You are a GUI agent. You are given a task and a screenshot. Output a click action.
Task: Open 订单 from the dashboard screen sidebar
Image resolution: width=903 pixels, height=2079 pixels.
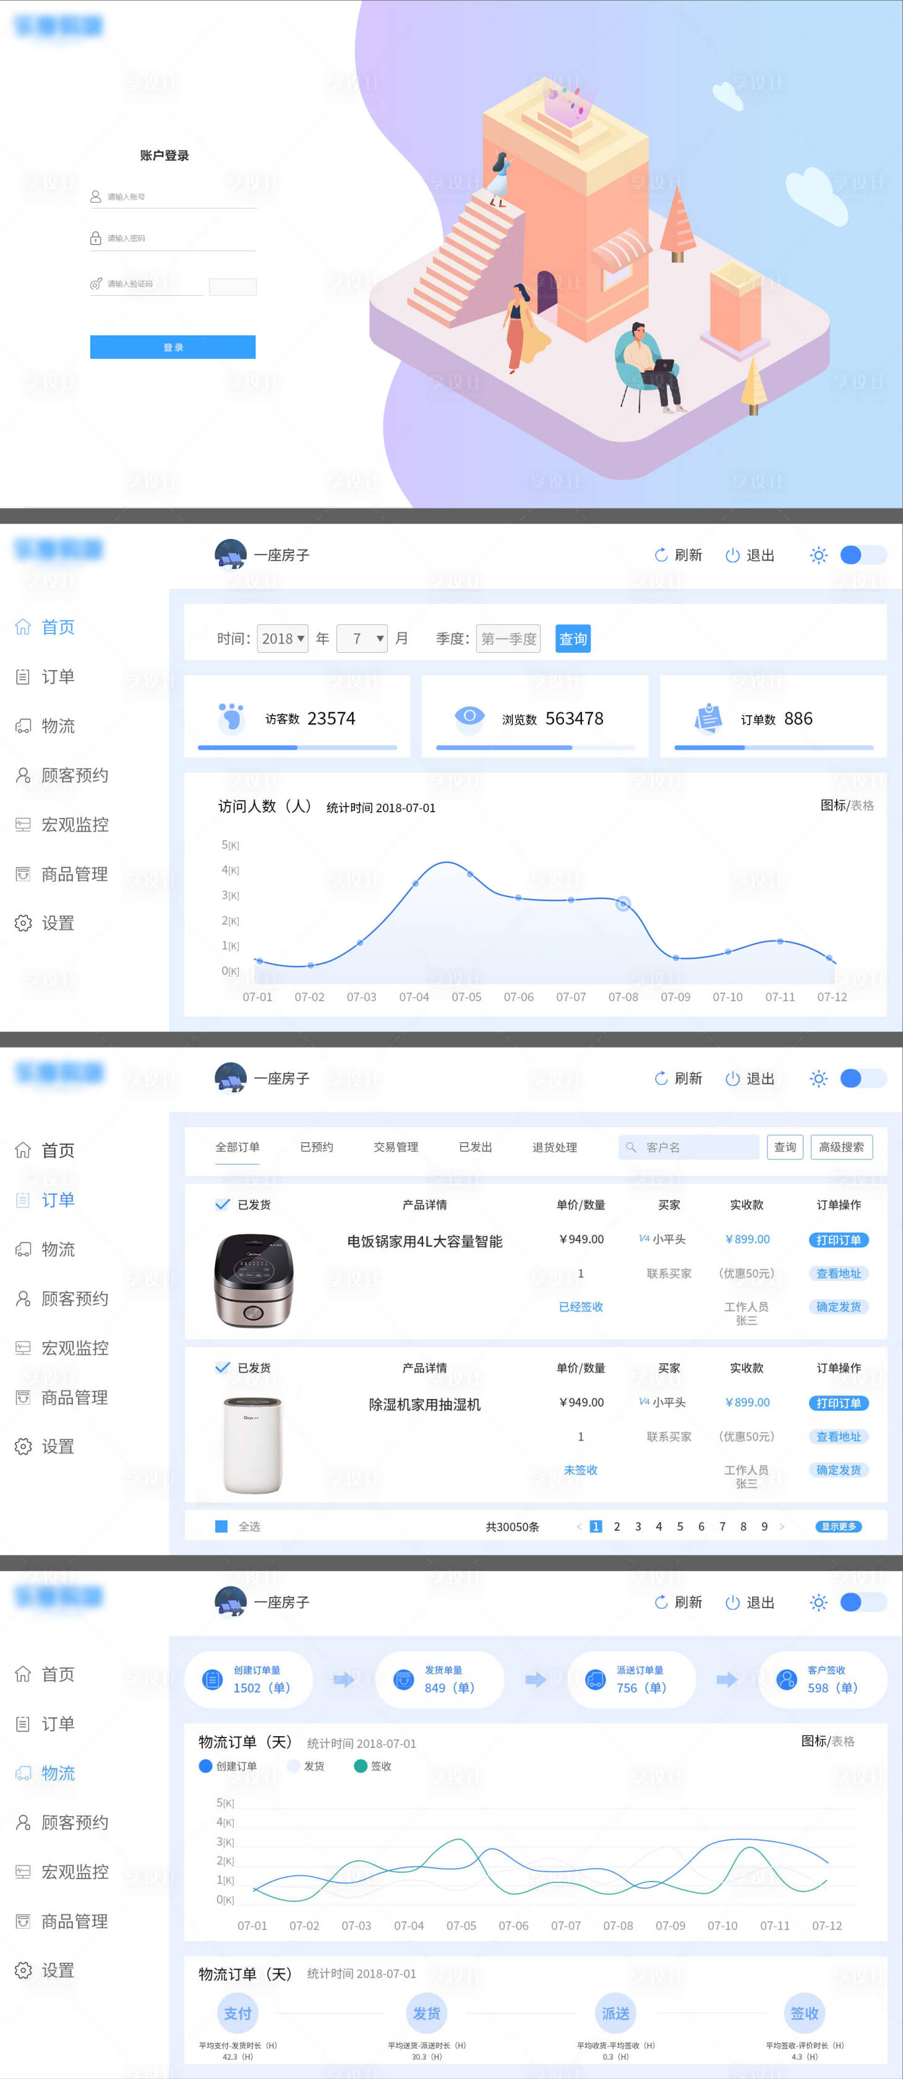pos(46,676)
